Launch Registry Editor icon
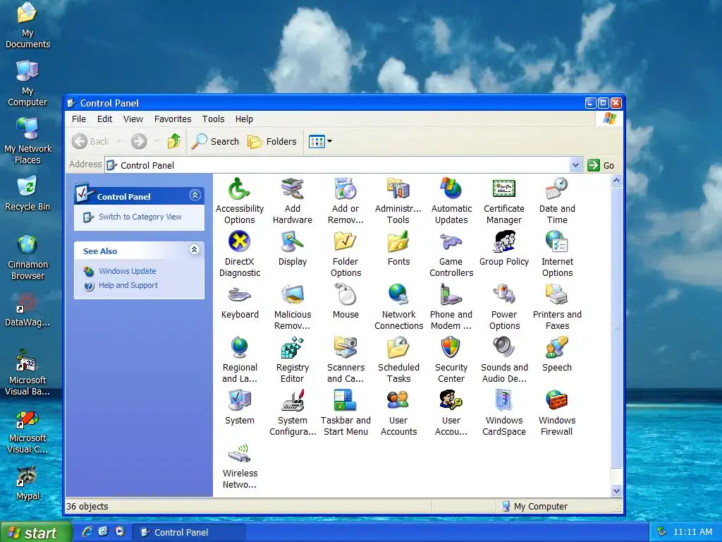722x542 pixels. click(x=293, y=347)
